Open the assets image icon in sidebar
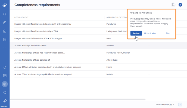 point(5,40)
